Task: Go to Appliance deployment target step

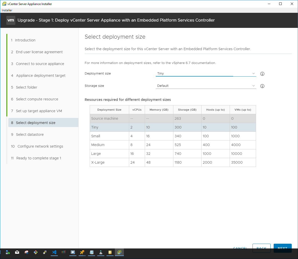Action: 38,75
